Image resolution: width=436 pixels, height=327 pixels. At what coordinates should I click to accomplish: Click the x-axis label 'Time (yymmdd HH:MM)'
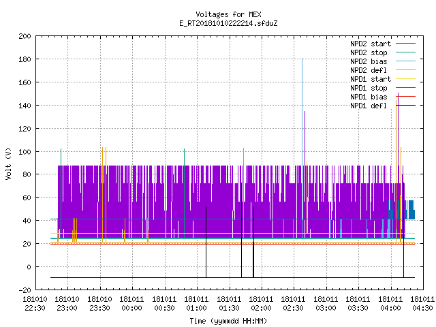pos(228,321)
